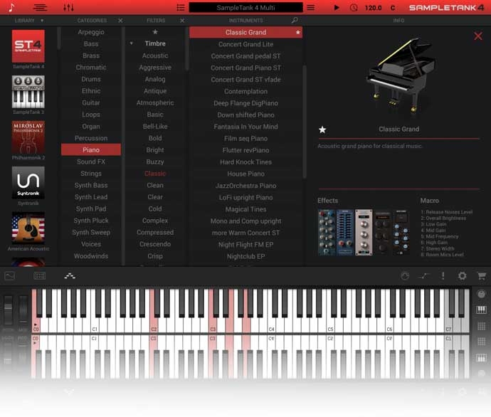Open settings gear above keyboard

click(462, 276)
